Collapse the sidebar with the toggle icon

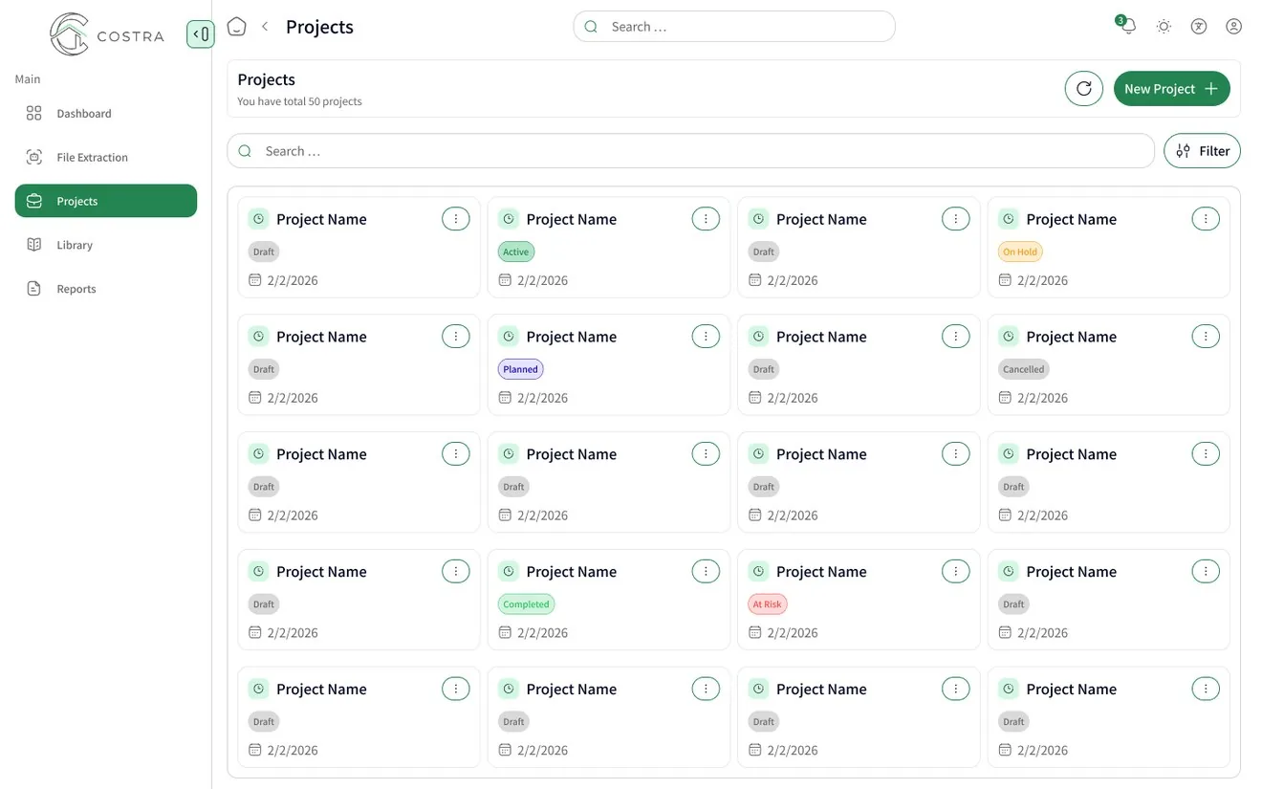coord(200,34)
